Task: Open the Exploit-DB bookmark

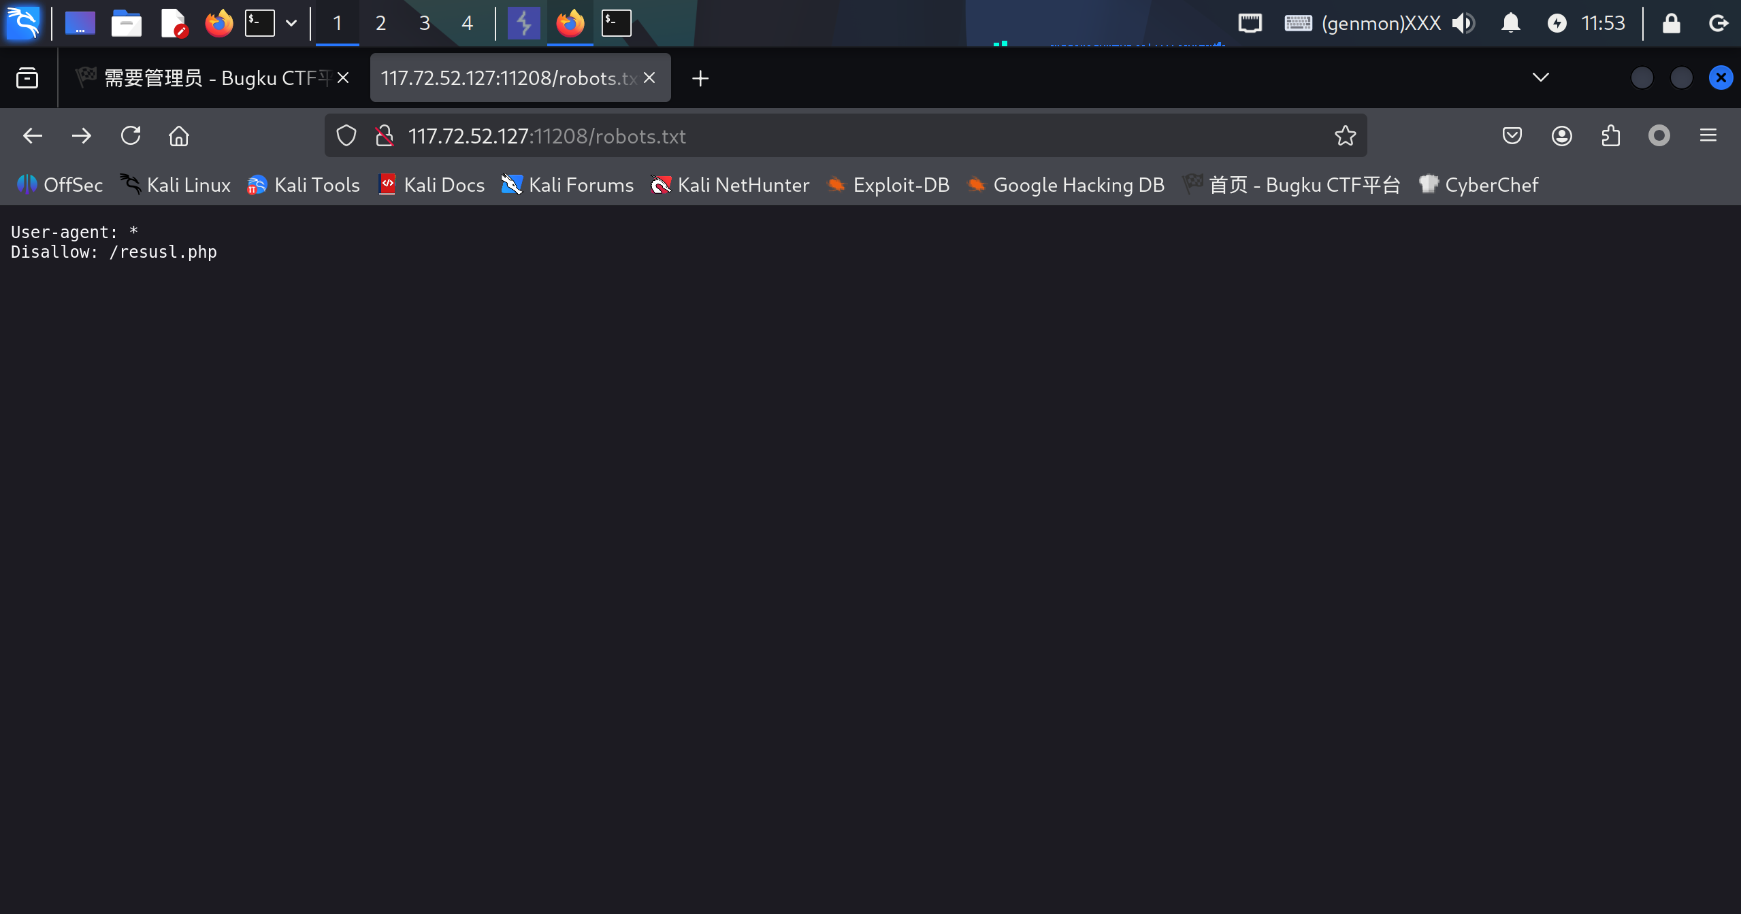Action: point(888,185)
